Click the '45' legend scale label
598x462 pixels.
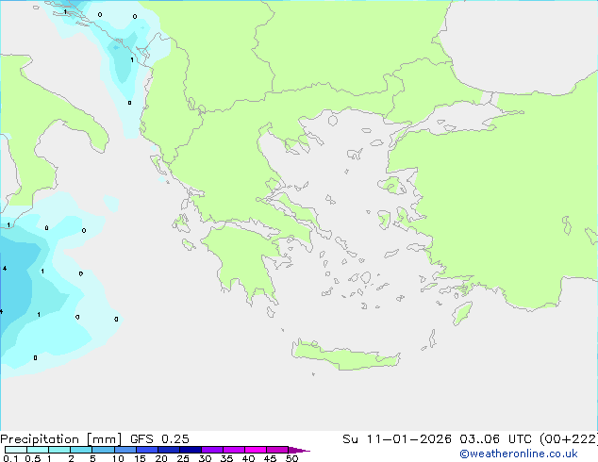click(270, 458)
